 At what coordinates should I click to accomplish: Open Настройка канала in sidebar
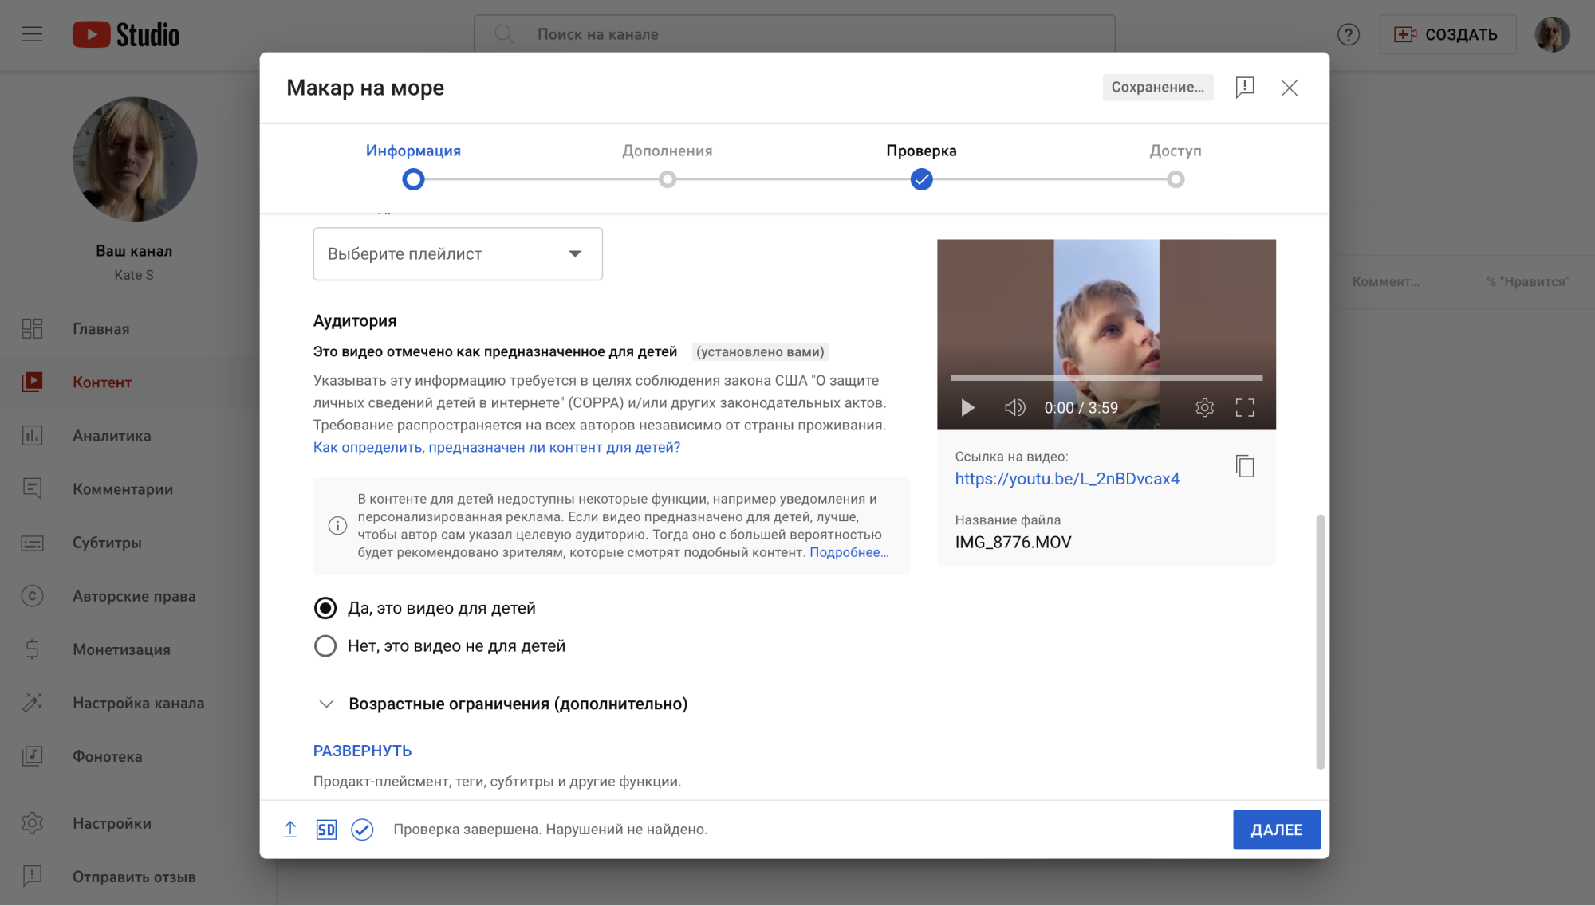pos(138,703)
